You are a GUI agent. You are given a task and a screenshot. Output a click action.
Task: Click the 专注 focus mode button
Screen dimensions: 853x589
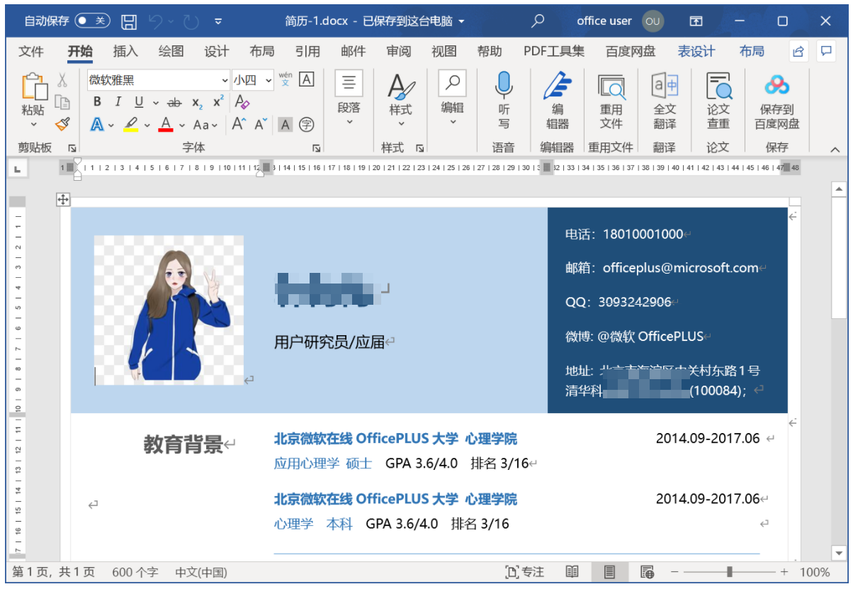524,571
